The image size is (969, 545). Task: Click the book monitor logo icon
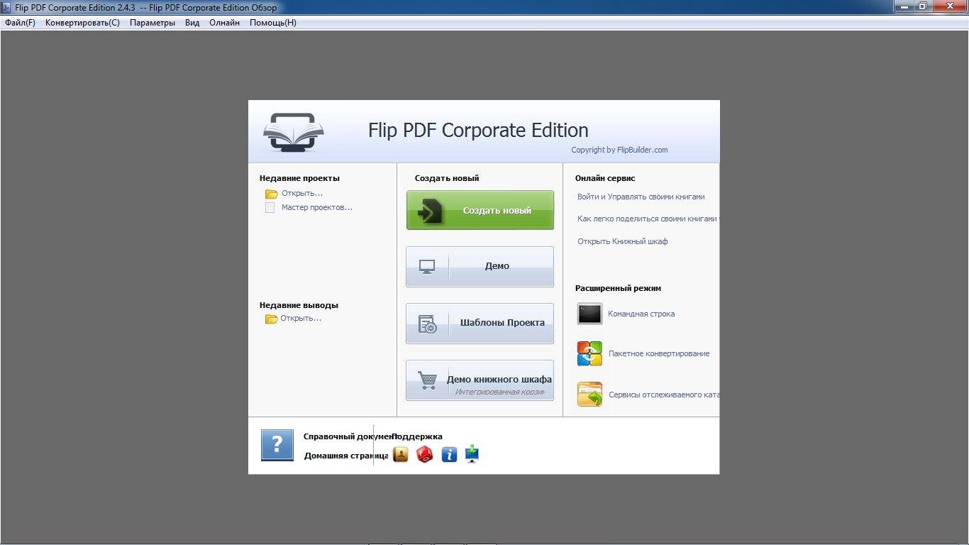294,132
